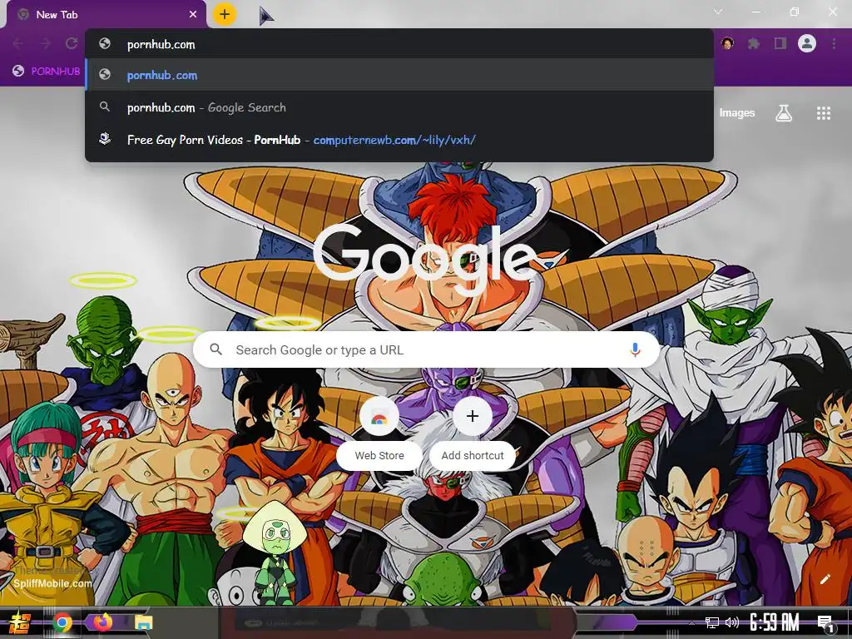Select the New Tab browser tab
Image resolution: width=852 pixels, height=639 pixels.
coord(106,15)
